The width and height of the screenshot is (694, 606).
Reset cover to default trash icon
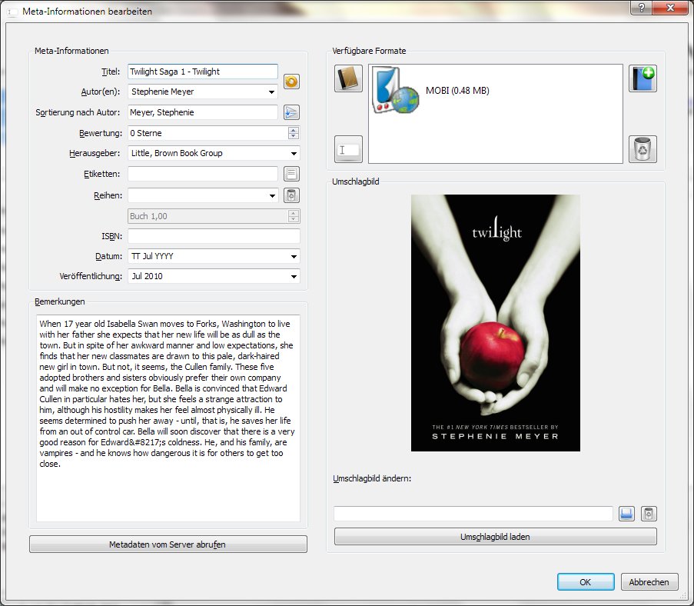[x=649, y=514]
